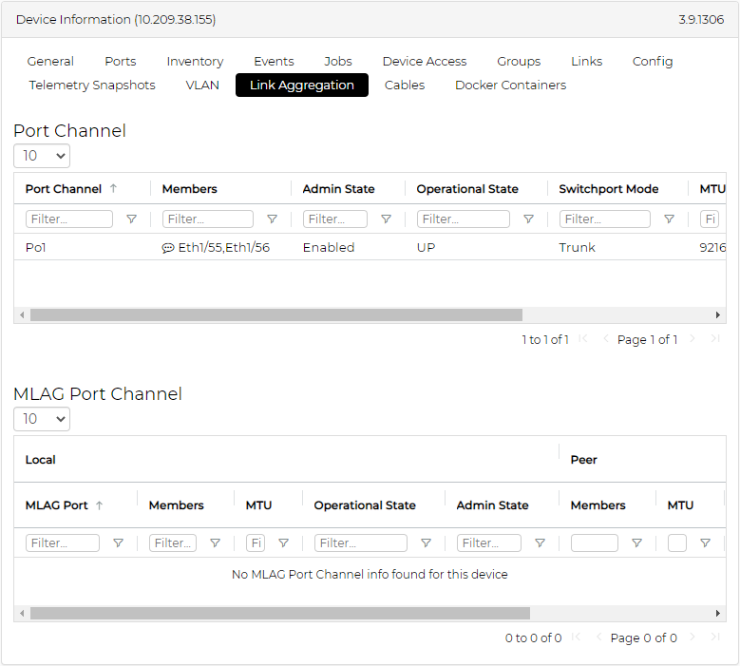Click the comment icon next to Eth1/55,Eth1/56
This screenshot has height=666, width=740.
click(x=168, y=248)
